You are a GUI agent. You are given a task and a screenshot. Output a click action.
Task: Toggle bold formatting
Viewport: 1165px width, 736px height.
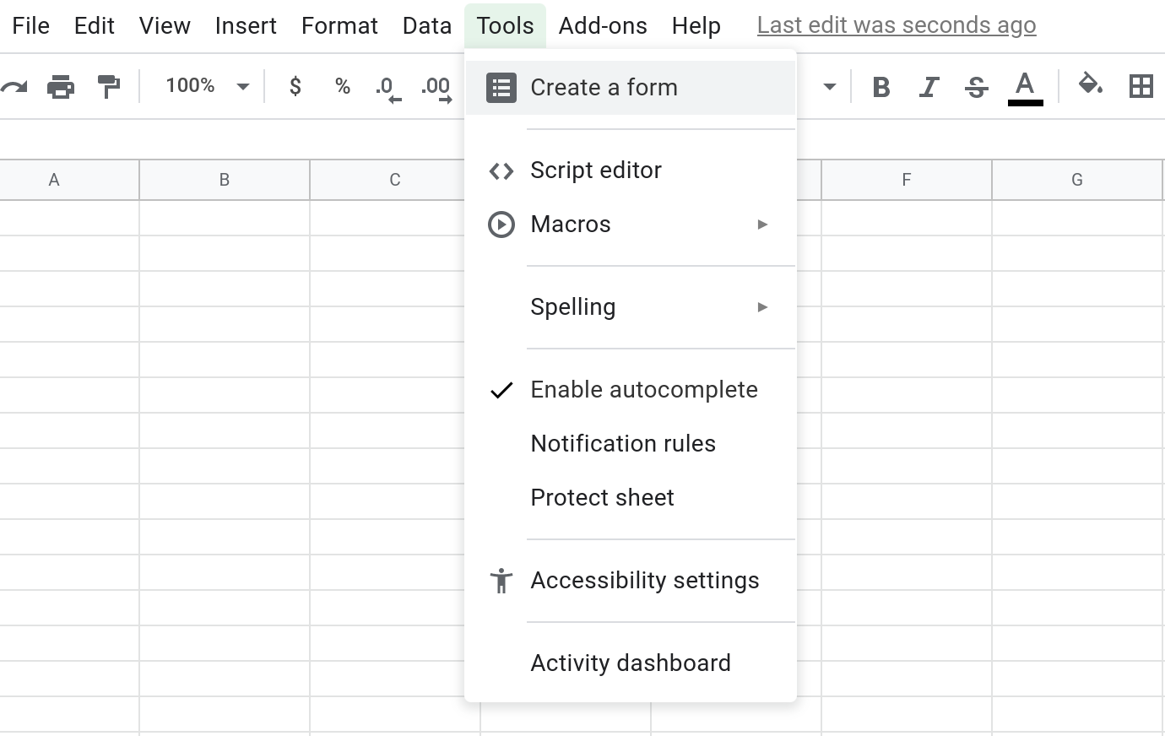[x=881, y=87]
